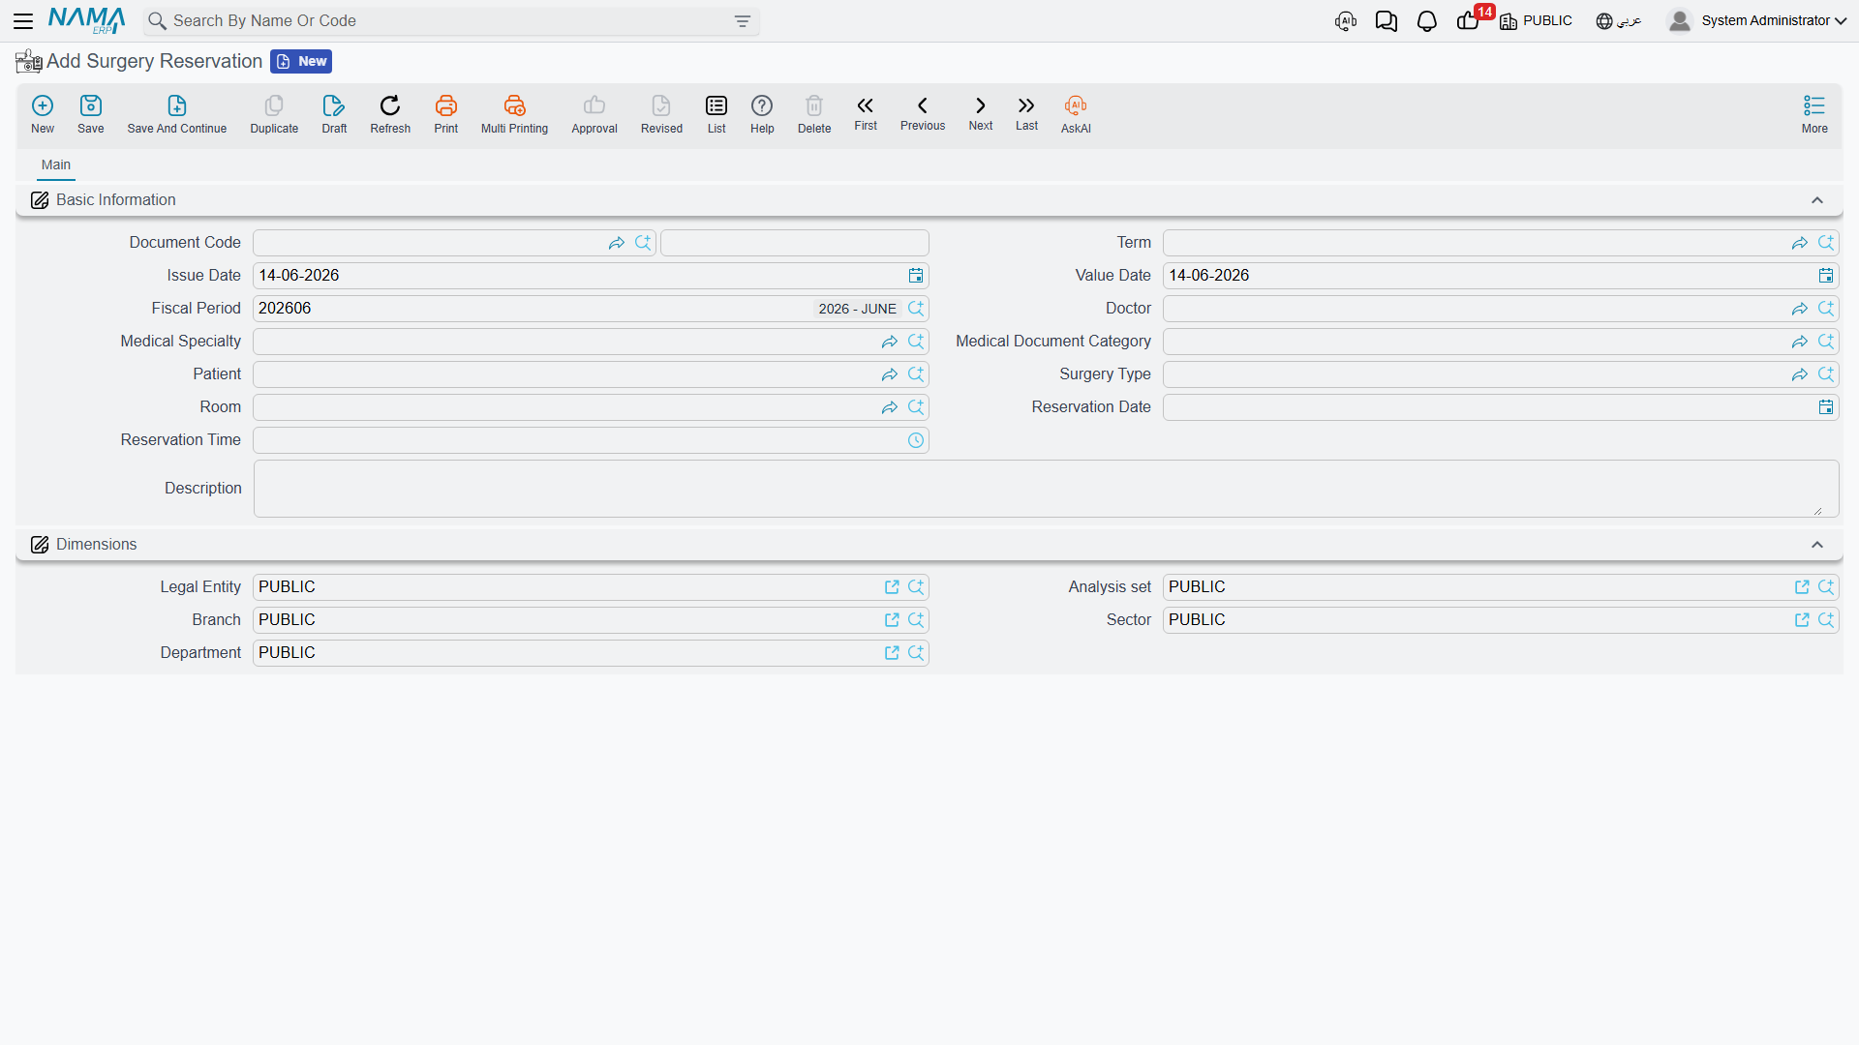Image resolution: width=1859 pixels, height=1045 pixels.
Task: Open Help
Action: point(762,114)
